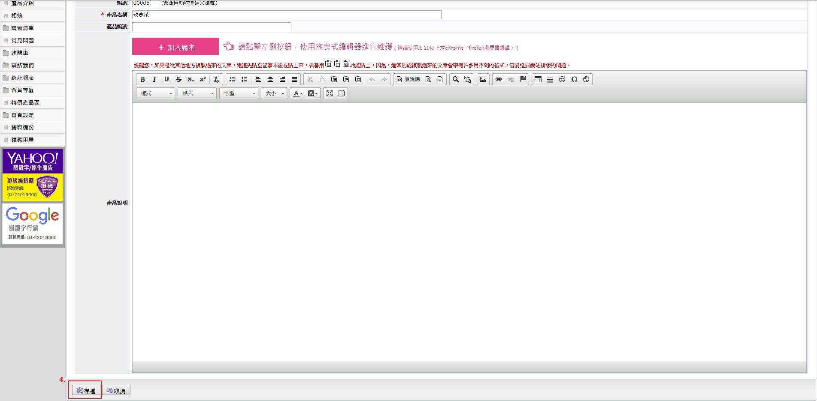Maximize the editor to fullscreen

tap(330, 93)
